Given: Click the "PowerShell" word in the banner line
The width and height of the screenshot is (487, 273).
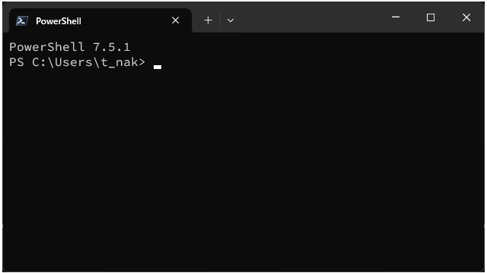Looking at the screenshot, I should click(x=46, y=47).
